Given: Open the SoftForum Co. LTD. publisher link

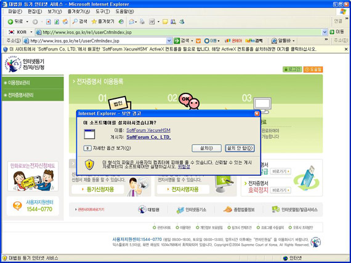Looking at the screenshot, I should coord(148,137).
